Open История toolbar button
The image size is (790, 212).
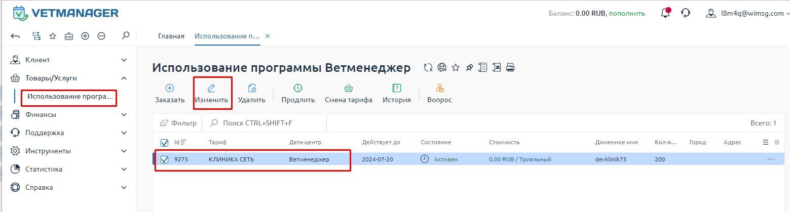click(x=397, y=94)
